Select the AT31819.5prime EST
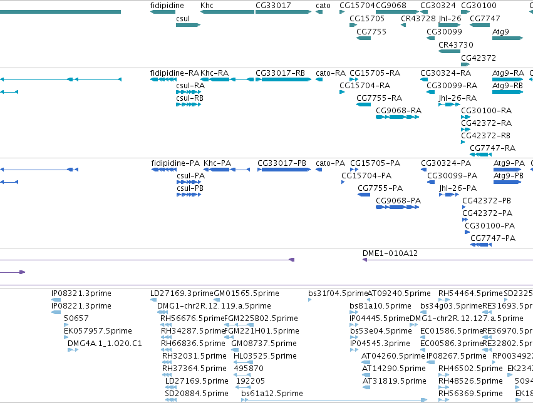Image resolution: width=533 pixels, height=403 pixels. pyautogui.click(x=366, y=388)
